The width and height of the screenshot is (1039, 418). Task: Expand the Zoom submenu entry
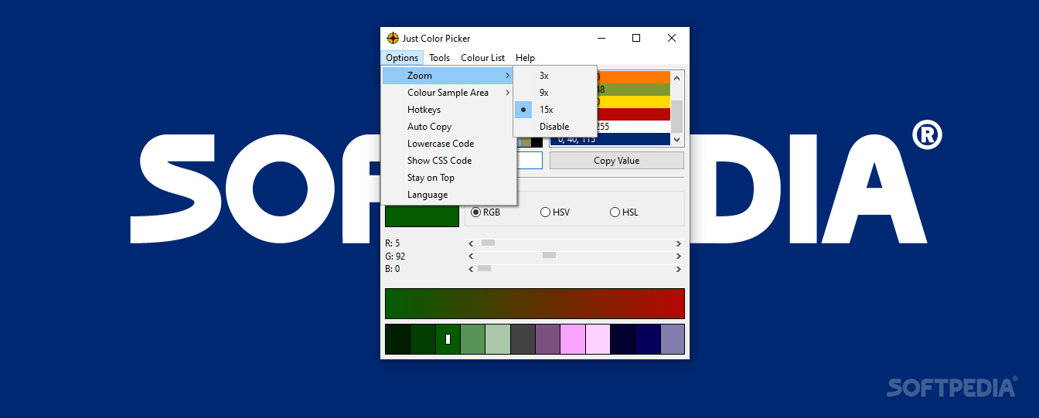point(448,76)
